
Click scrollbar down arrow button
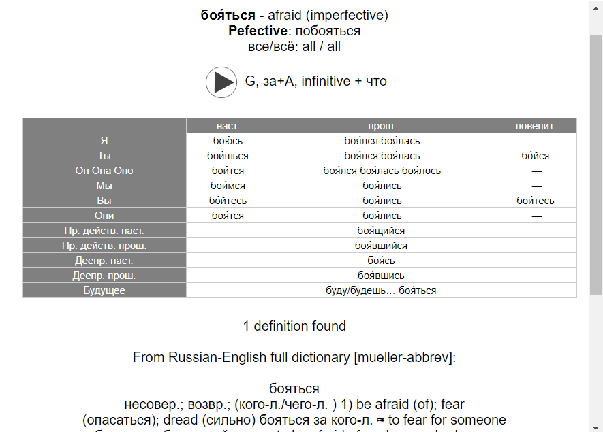[x=596, y=427]
